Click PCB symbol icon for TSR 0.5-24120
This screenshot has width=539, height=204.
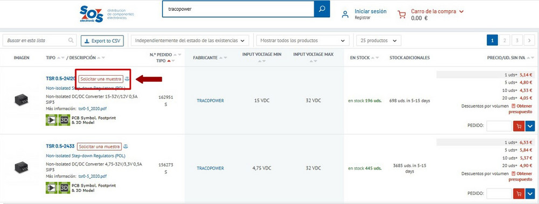click(52, 120)
